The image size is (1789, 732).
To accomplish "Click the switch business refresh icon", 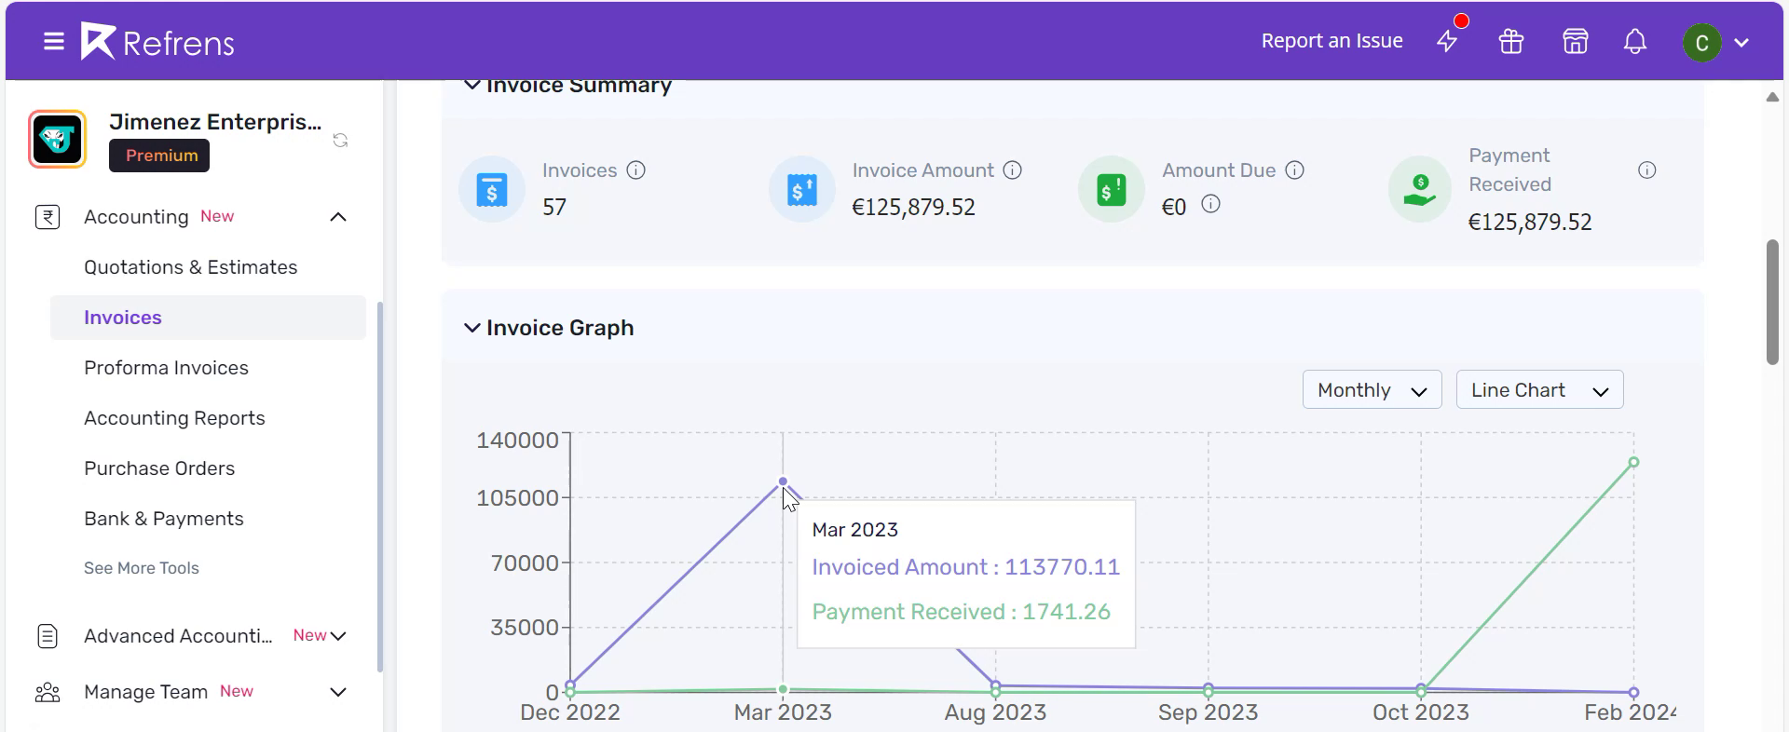I will point(341,140).
